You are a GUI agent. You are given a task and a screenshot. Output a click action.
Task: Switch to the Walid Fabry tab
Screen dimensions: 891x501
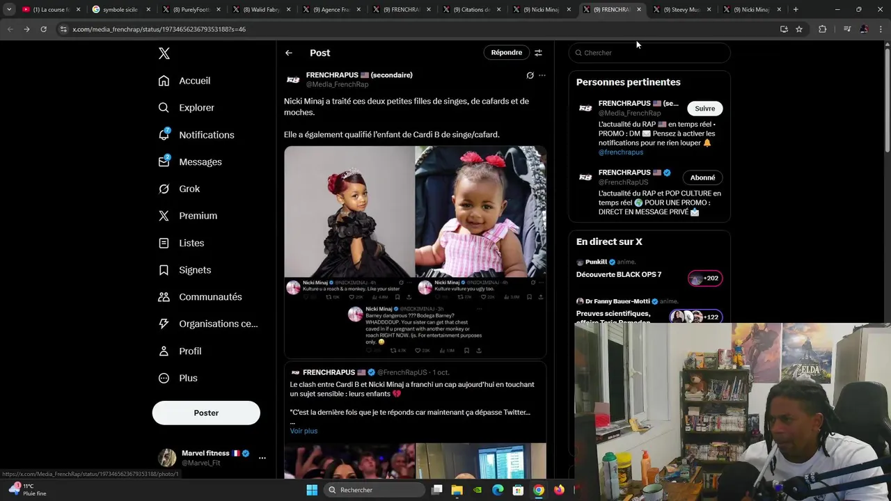pos(260,10)
